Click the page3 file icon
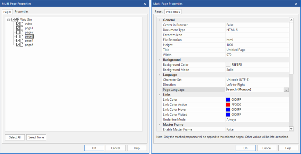This screenshot has width=301, height=154. (x=22, y=36)
